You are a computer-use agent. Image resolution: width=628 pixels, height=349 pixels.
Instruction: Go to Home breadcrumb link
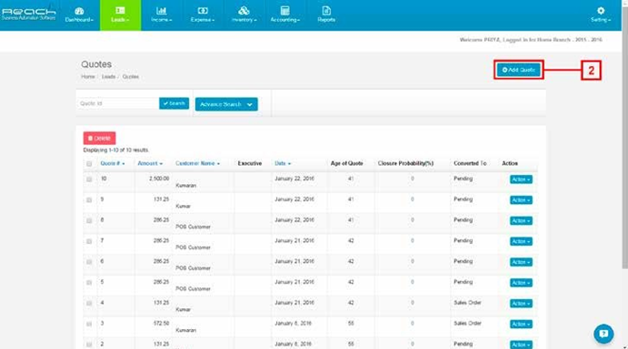pos(88,77)
